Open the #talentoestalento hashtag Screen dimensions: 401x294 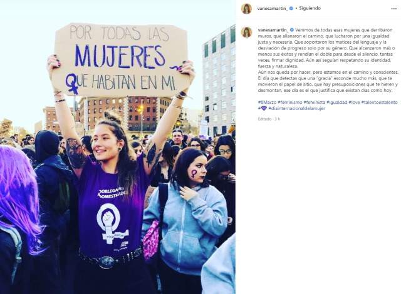tap(379, 102)
